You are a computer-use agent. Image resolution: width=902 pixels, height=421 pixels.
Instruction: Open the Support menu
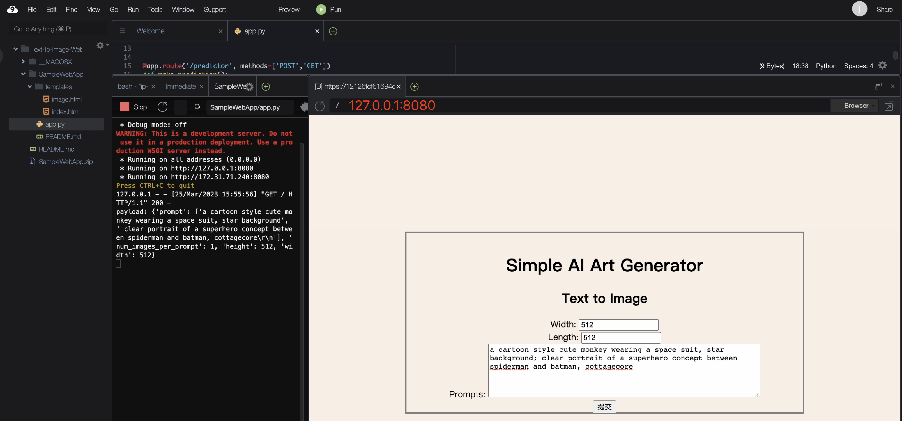coord(215,10)
